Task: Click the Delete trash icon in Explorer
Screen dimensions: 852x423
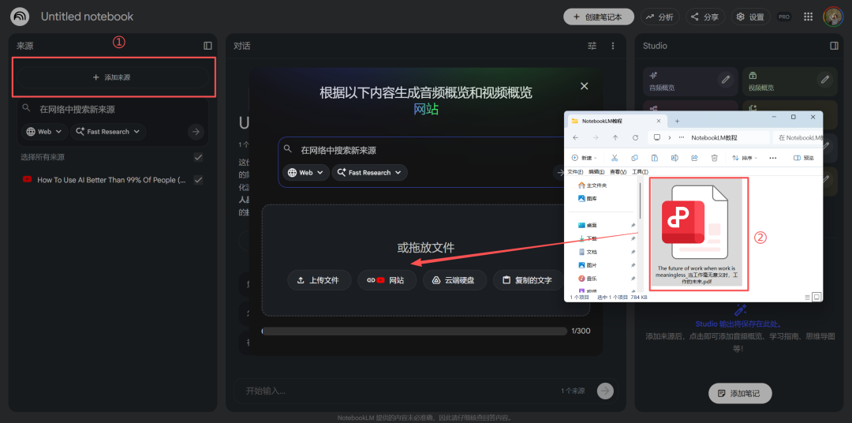Action: pyautogui.click(x=715, y=158)
